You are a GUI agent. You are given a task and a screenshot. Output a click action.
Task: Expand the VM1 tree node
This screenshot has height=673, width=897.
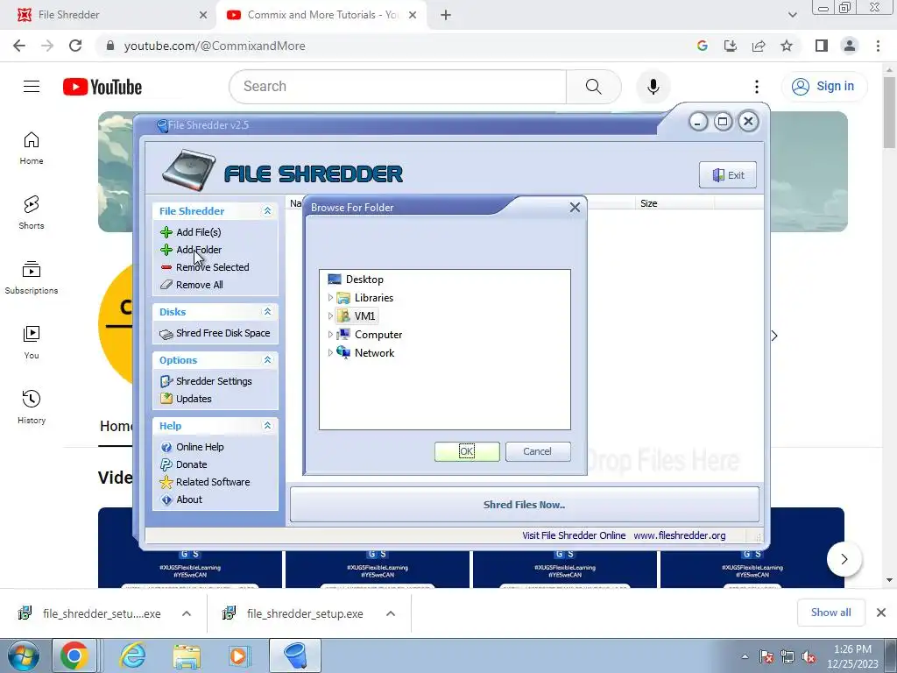tap(330, 315)
